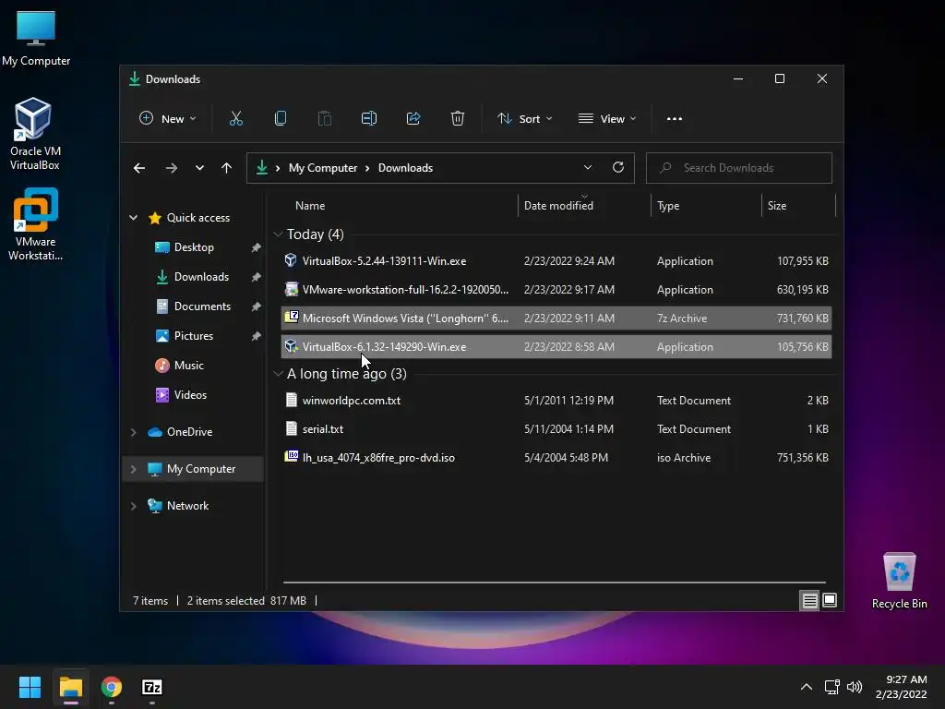
Task: Select Desktop in Quick access
Action: [194, 247]
